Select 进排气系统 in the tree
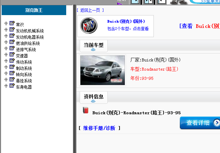Screen dimensions: 220x153 click(x=26, y=50)
